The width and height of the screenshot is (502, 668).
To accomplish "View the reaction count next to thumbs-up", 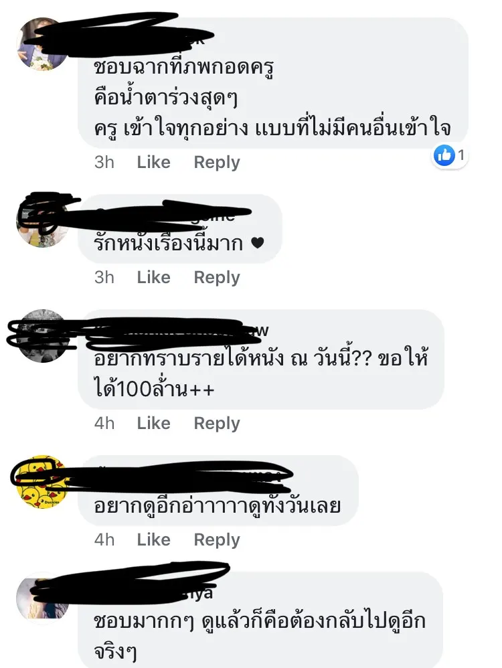I will pos(461,155).
